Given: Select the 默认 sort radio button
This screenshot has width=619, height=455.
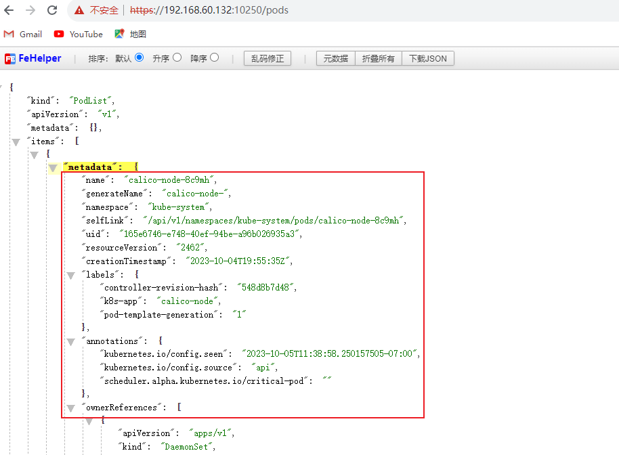Looking at the screenshot, I should 139,58.
